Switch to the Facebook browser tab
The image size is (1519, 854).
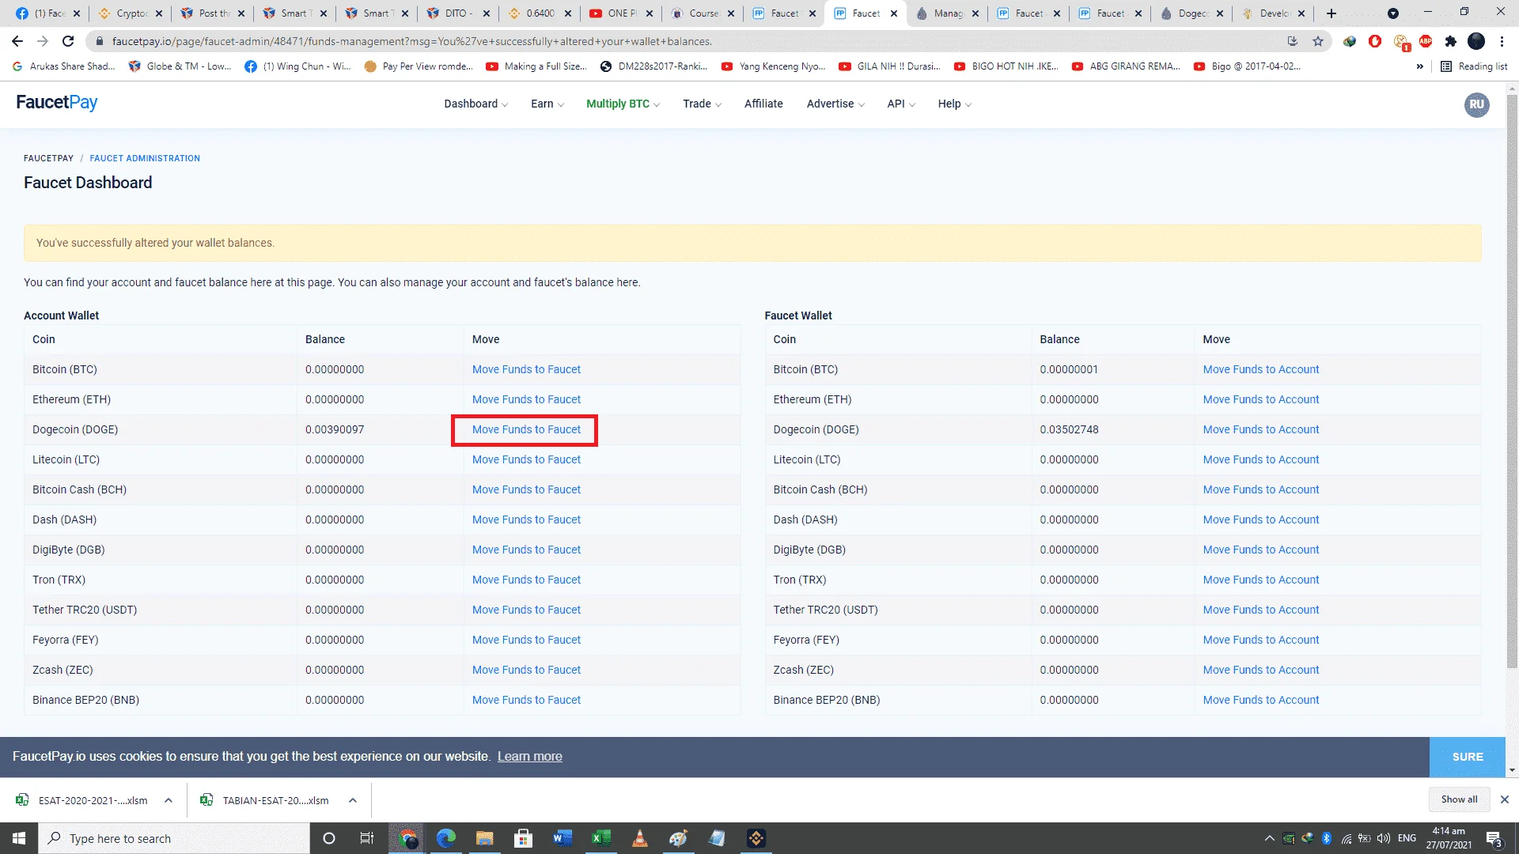[x=47, y=13]
